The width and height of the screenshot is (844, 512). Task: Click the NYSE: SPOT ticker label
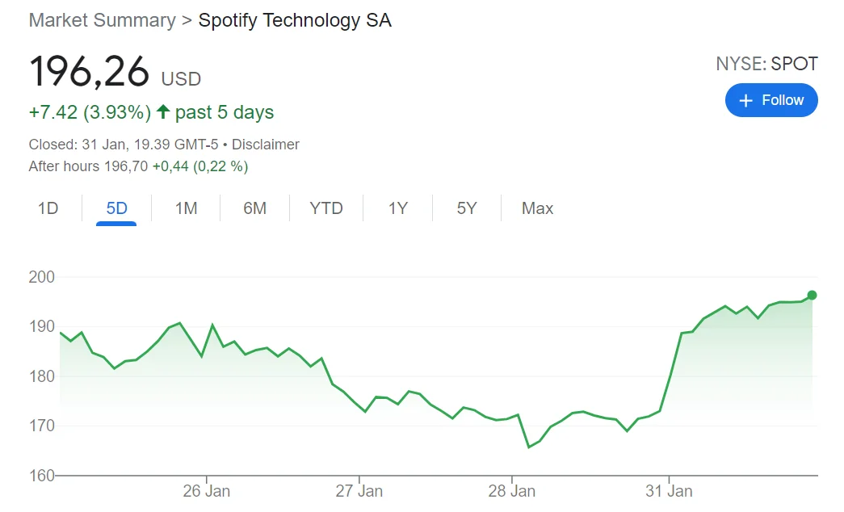click(x=766, y=64)
